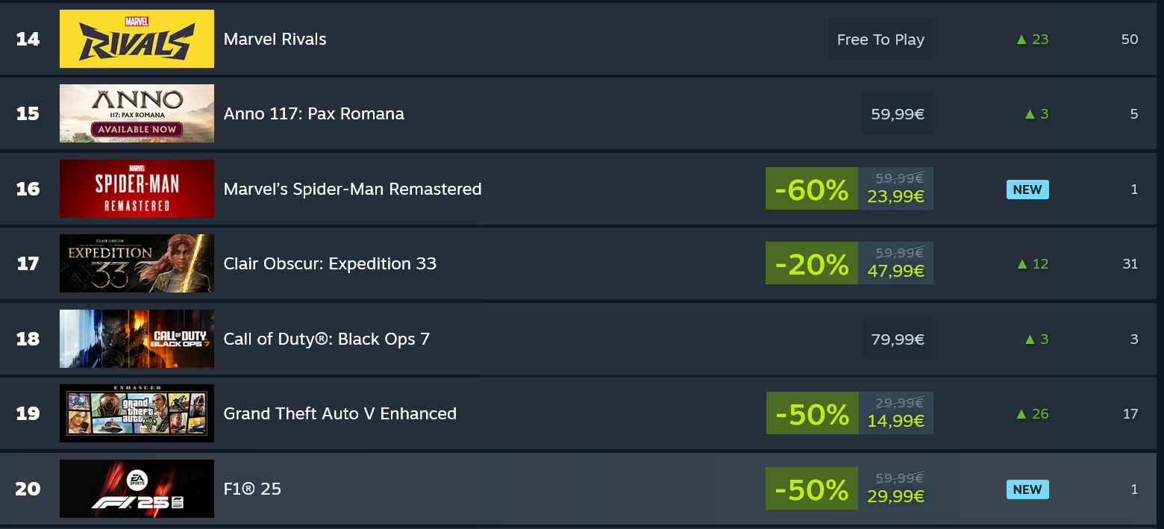Select Grand Theft Auto V Enhanced title
This screenshot has height=529, width=1164.
339,413
